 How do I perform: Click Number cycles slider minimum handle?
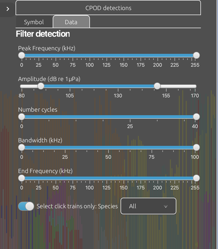click(x=22, y=117)
